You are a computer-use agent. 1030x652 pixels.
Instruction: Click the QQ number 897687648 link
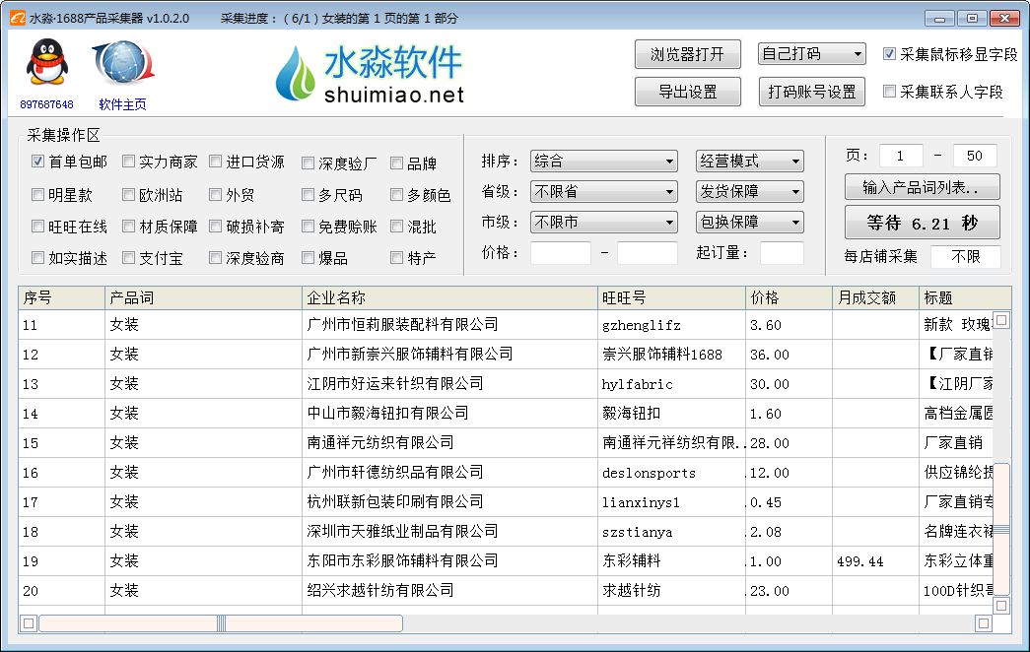[46, 104]
